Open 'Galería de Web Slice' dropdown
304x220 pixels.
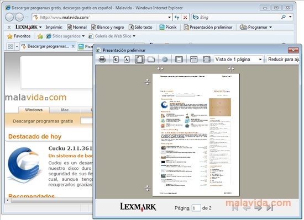pos(112,36)
